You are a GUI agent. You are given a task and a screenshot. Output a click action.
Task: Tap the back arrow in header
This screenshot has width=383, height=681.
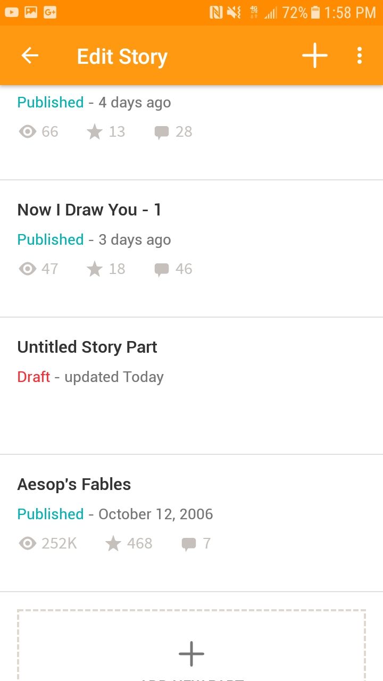(30, 55)
